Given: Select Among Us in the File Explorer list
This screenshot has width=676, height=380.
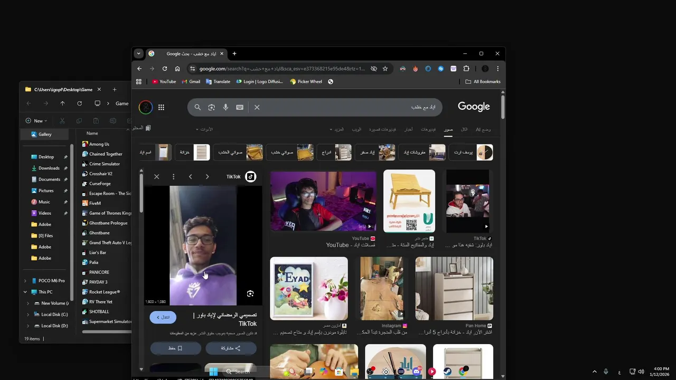Looking at the screenshot, I should coord(98,144).
